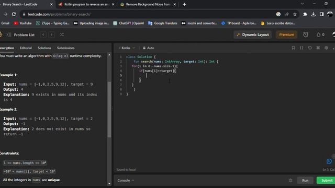Open the Uploading image bookmark

pyautogui.click(x=91, y=23)
